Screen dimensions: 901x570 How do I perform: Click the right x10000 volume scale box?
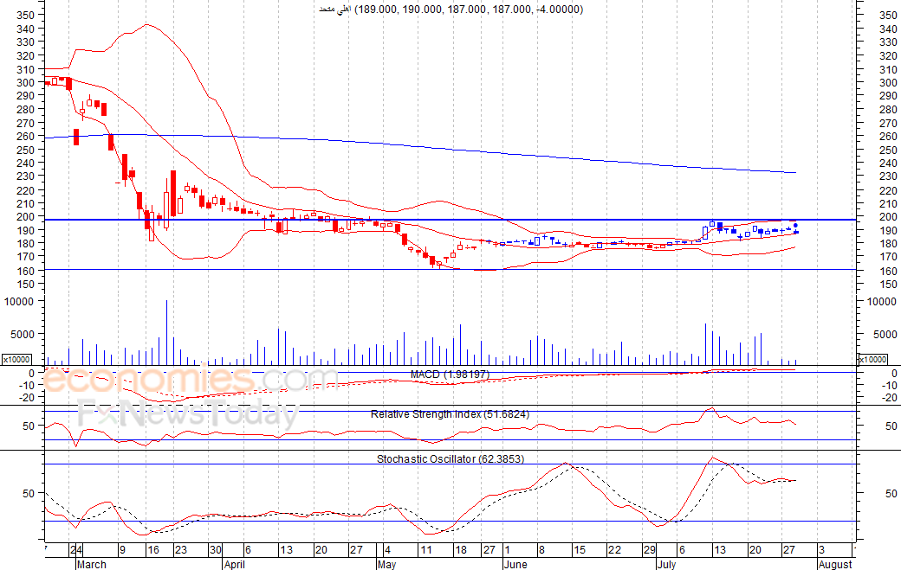[x=871, y=359]
